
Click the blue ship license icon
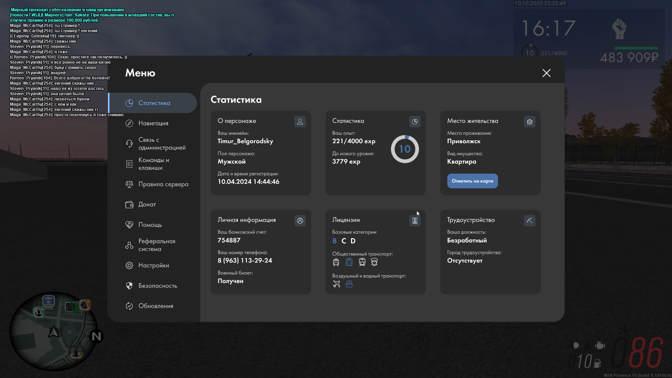coord(349,284)
